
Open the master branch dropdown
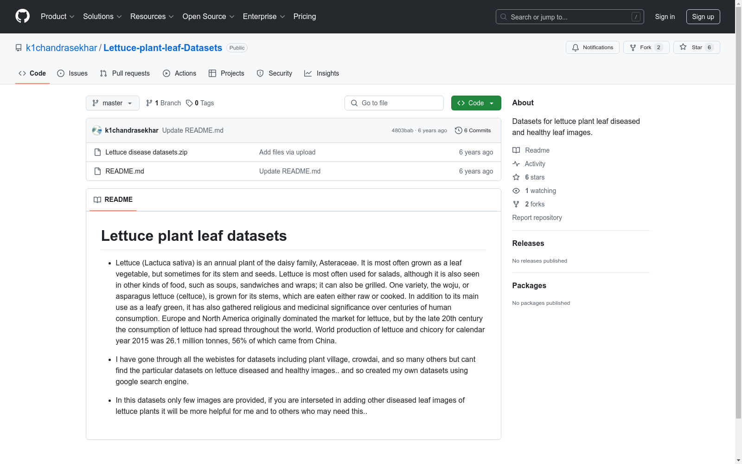tap(113, 103)
